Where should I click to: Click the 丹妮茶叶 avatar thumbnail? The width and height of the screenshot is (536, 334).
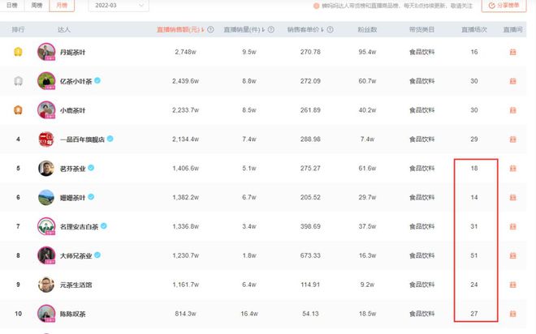[46, 52]
